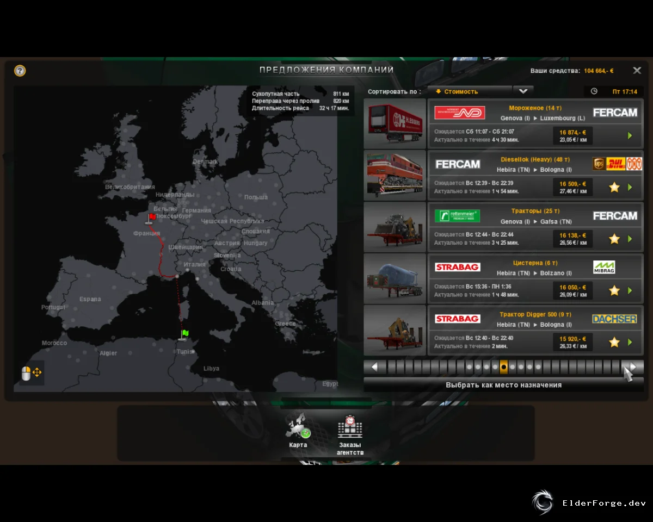653x522 pixels.
Task: Toggle the star on Тракторы job
Action: pos(614,239)
